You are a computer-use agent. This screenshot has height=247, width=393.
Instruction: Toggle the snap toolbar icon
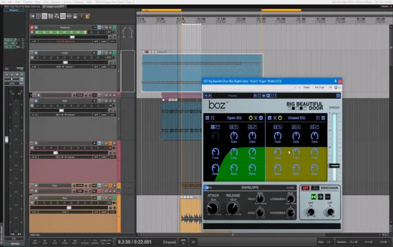pos(69,16)
